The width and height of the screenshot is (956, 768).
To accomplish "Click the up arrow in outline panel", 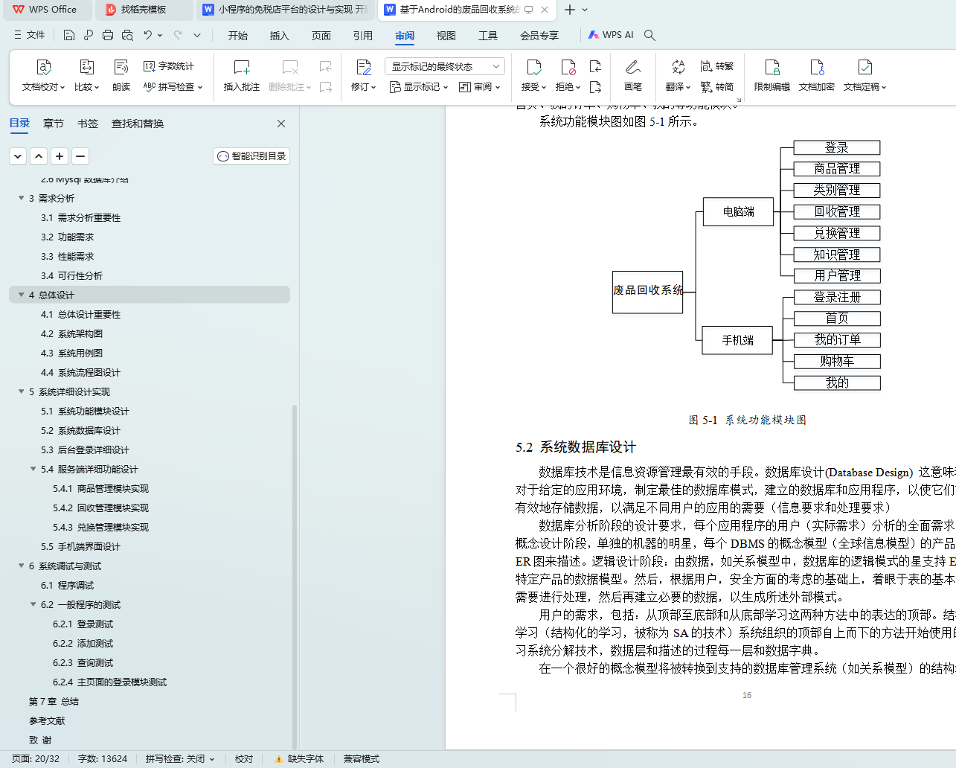I will [x=39, y=156].
